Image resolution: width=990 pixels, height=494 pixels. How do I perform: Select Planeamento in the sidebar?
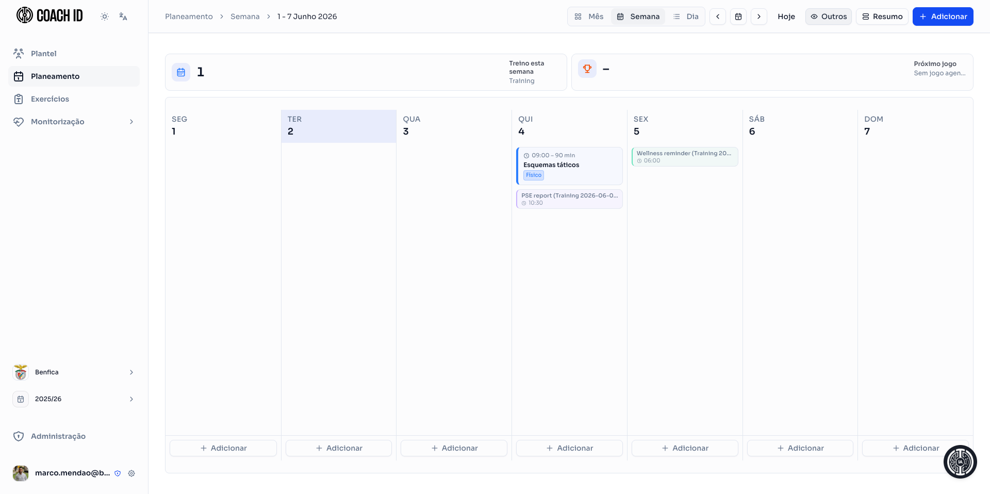pyautogui.click(x=74, y=76)
